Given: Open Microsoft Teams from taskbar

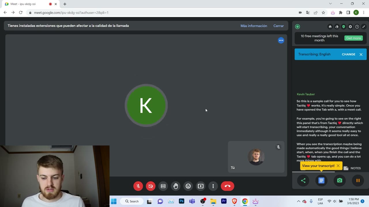Looking at the screenshot, I should [192, 201].
